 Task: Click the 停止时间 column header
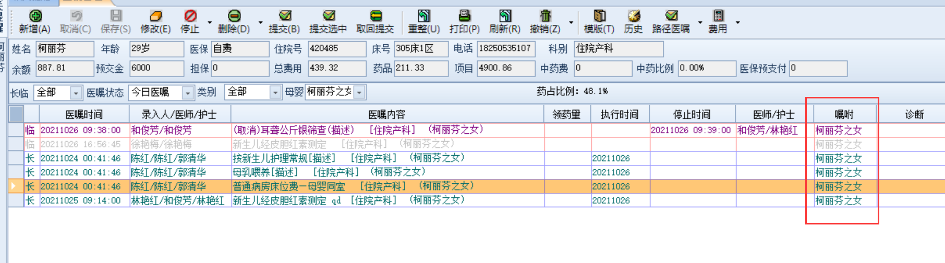coord(692,114)
